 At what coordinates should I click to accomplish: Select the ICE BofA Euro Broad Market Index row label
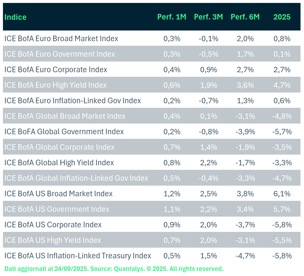tap(61, 39)
